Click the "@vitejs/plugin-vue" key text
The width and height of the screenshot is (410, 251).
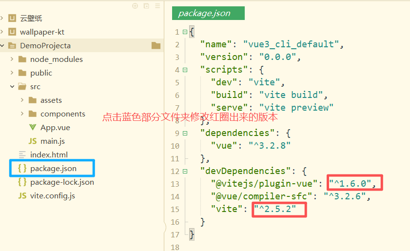264,184
